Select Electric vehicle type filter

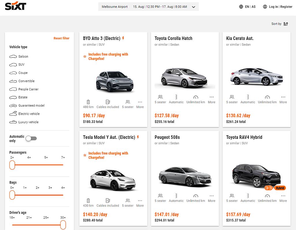[x=29, y=114]
